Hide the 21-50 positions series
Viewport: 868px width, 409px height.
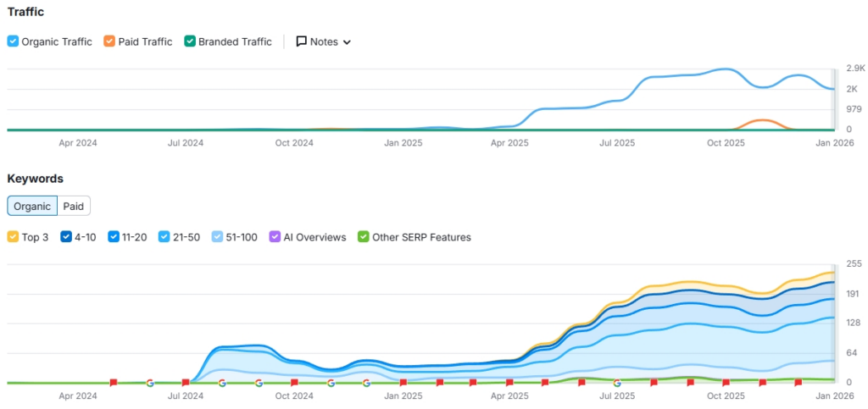click(164, 237)
